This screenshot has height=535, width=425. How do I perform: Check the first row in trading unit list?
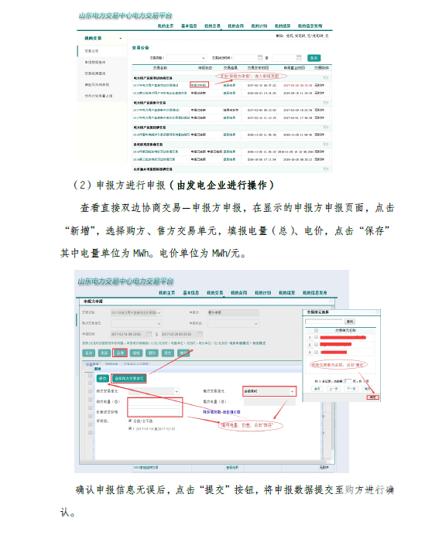(x=316, y=337)
